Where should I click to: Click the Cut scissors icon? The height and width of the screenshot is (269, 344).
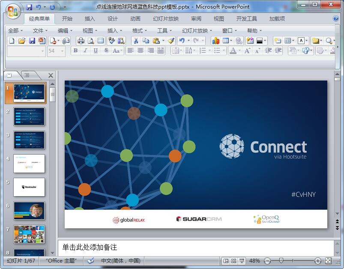coord(136,41)
